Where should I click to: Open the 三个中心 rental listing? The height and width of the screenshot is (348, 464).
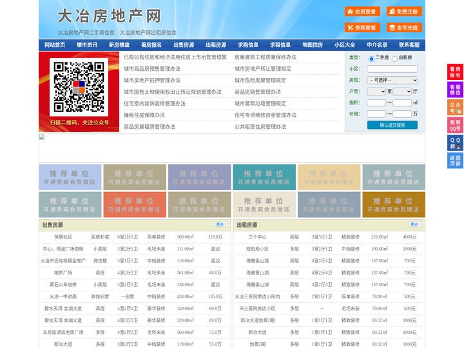[257, 237]
